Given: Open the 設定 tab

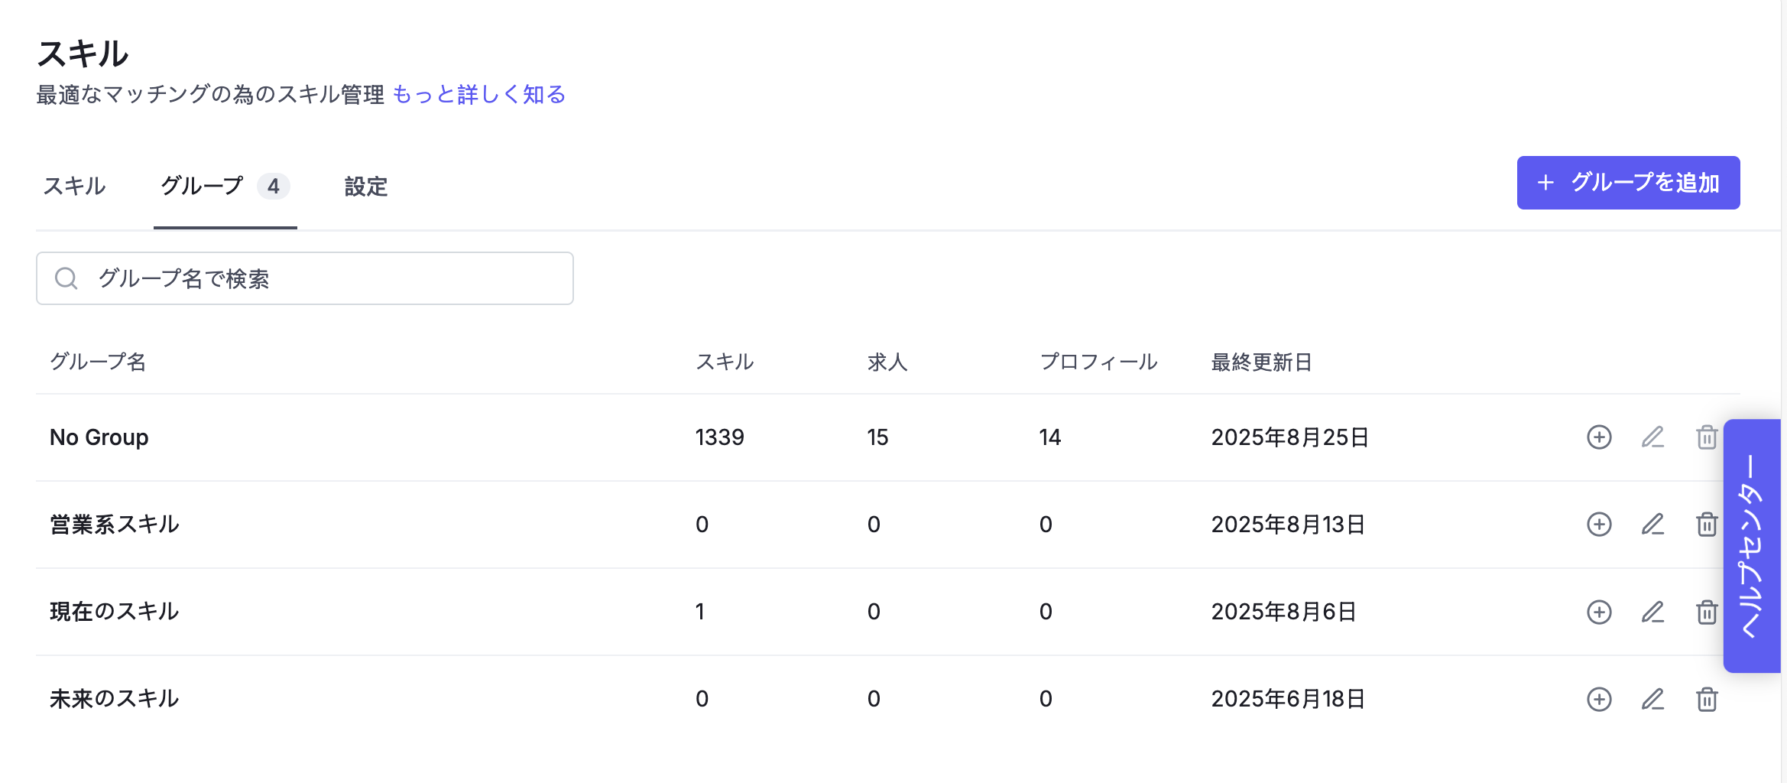Looking at the screenshot, I should coord(366,186).
